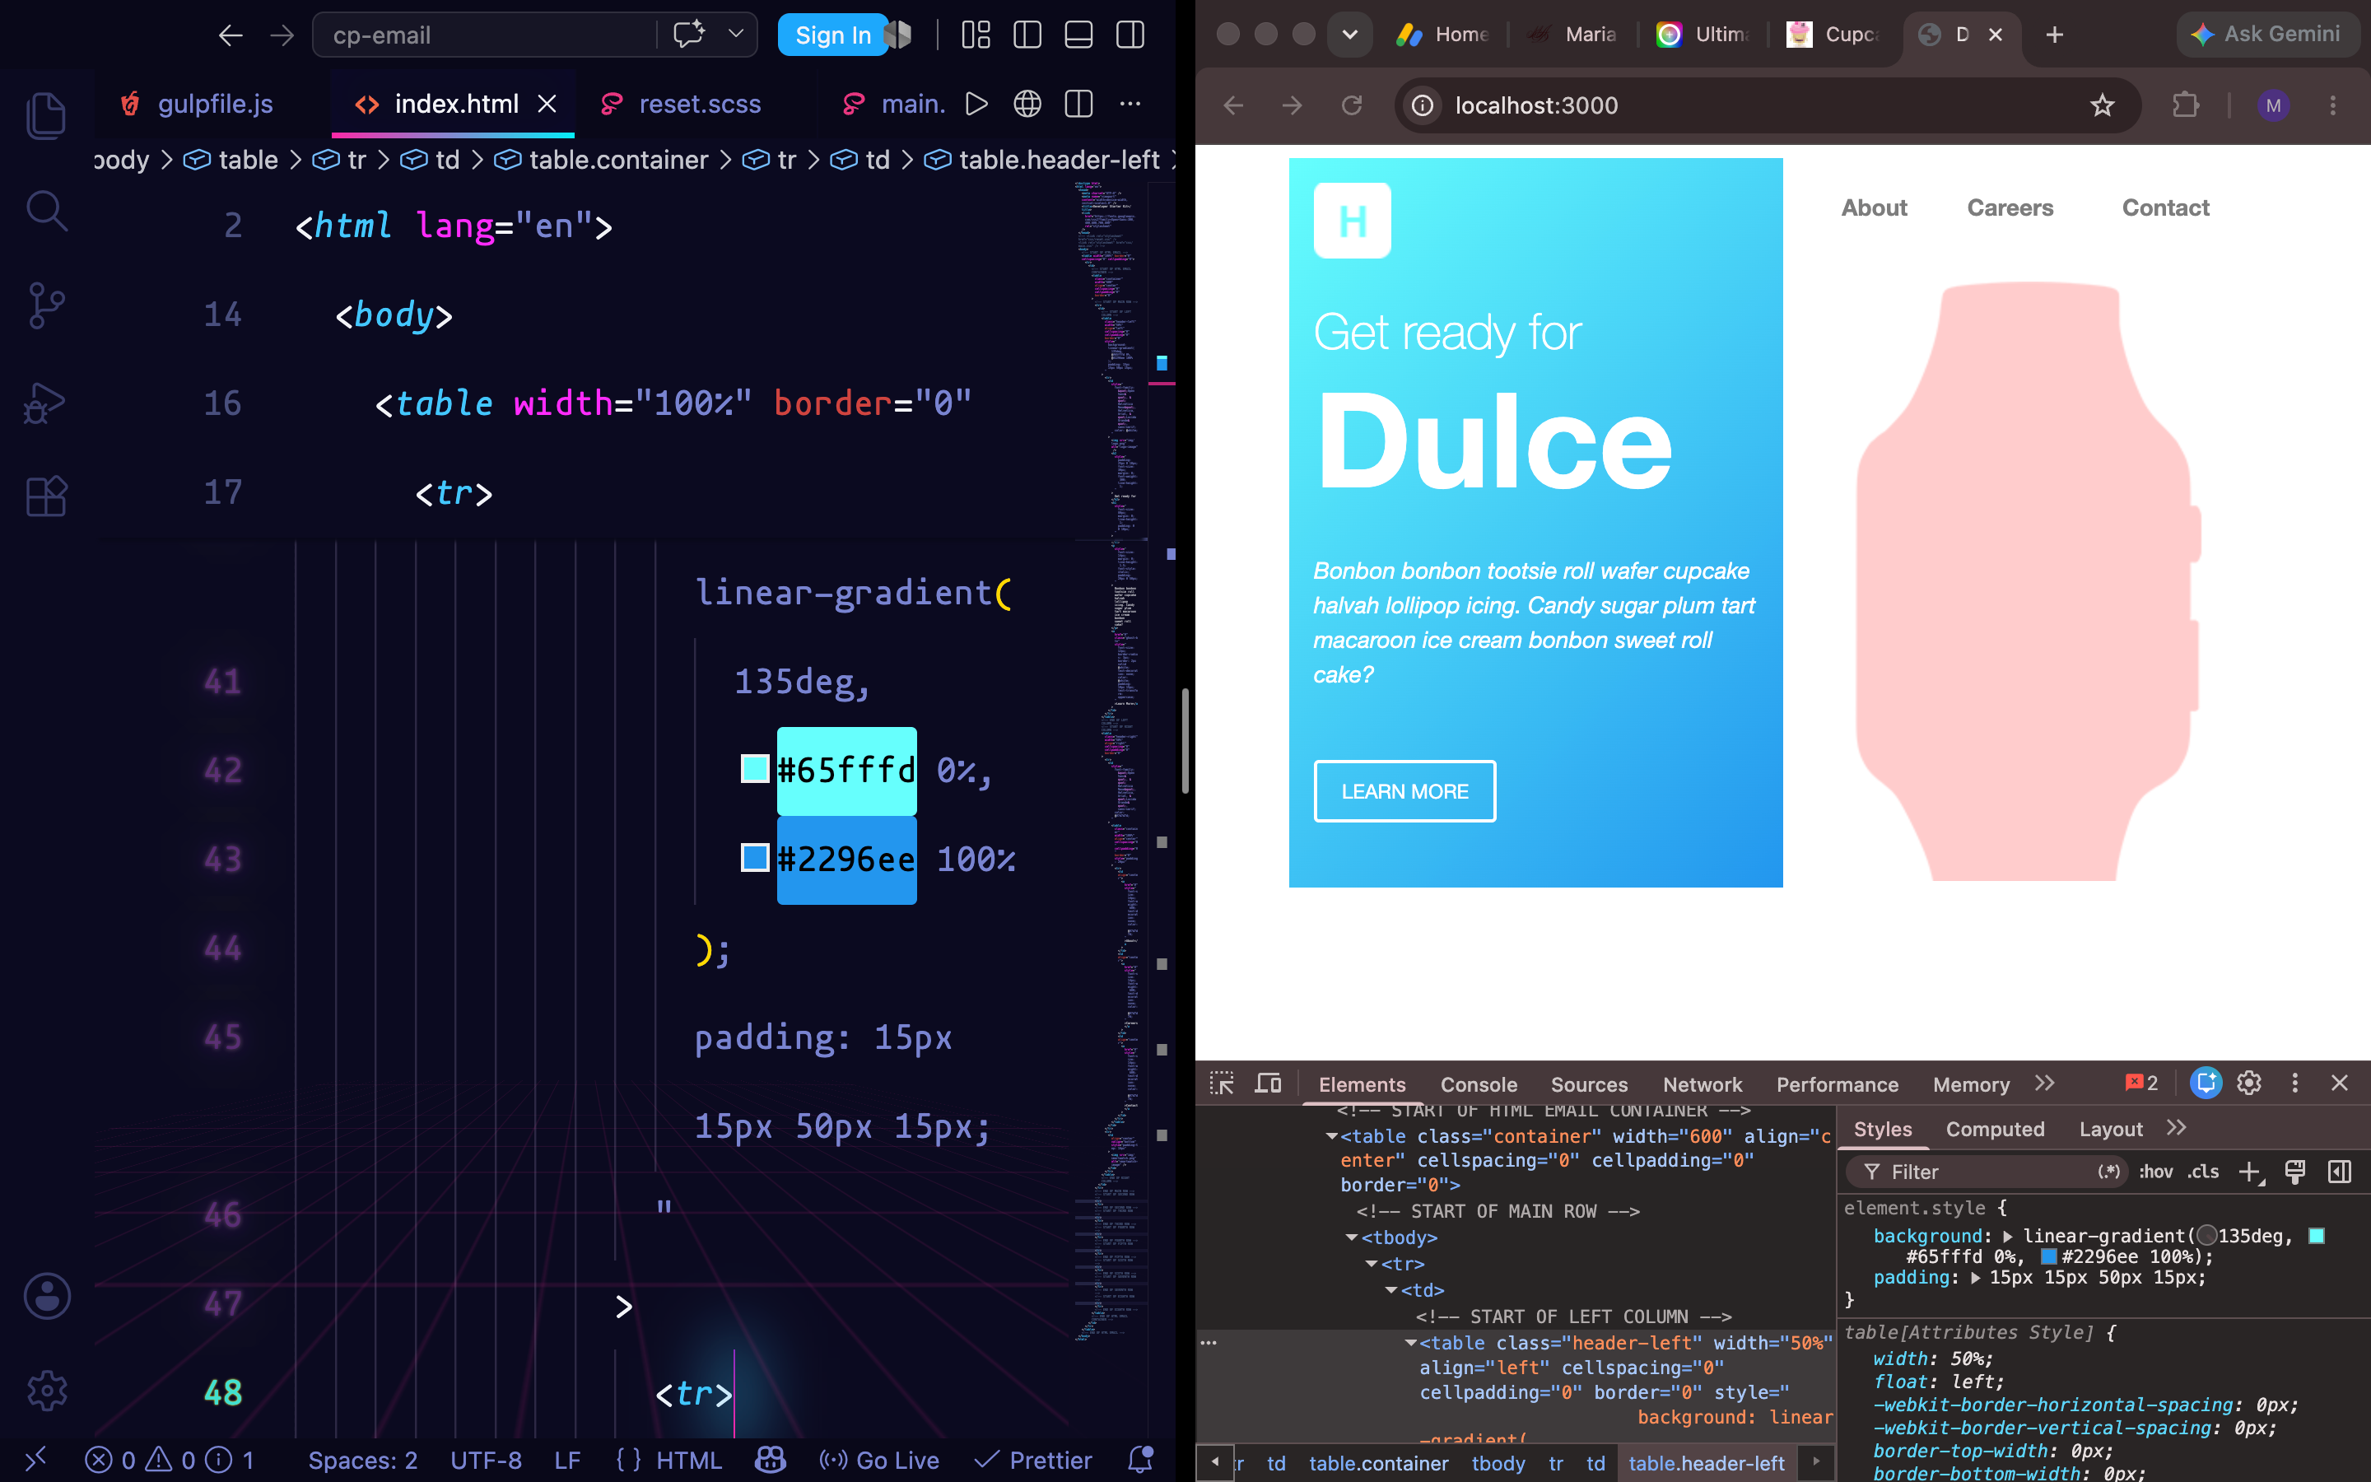Go back in VS Code navigation
2371x1482 pixels.
tap(231, 35)
